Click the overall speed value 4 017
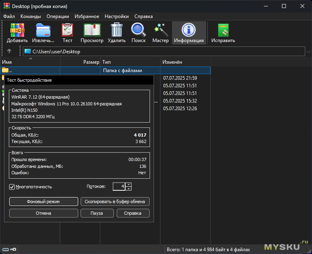312x254 pixels. pyautogui.click(x=140, y=135)
